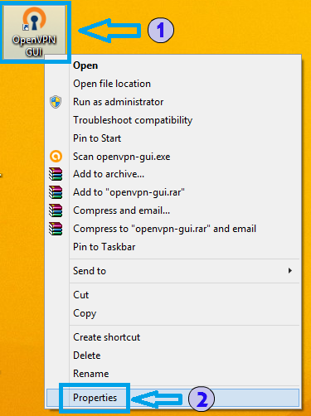Click the Avast icon beside Scan openvpn-gui.exe
This screenshot has width=311, height=416.
coord(56,157)
